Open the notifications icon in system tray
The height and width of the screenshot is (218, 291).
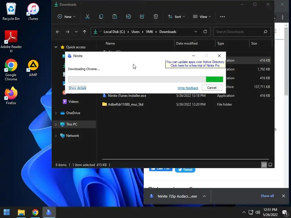point(285,213)
